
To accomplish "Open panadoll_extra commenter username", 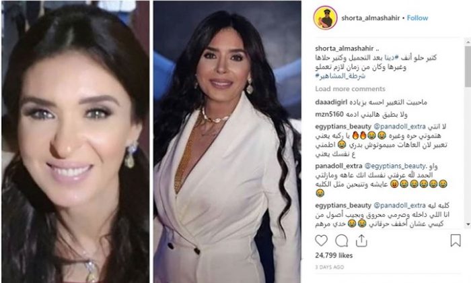I will pyautogui.click(x=338, y=166).
